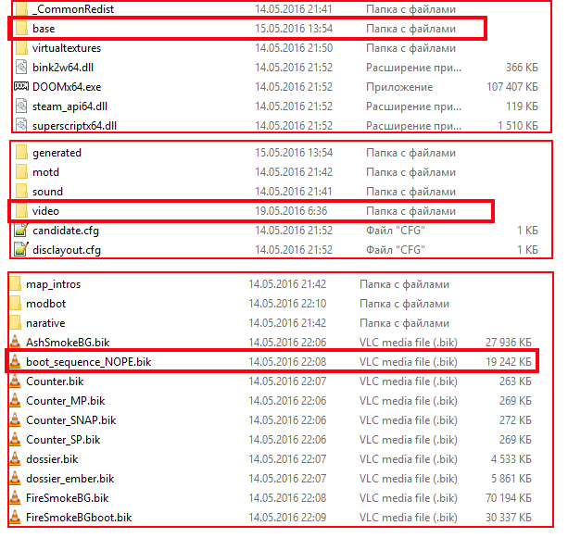Click the superscriptx64.dll file icon
The height and width of the screenshot is (538, 568).
[x=21, y=125]
